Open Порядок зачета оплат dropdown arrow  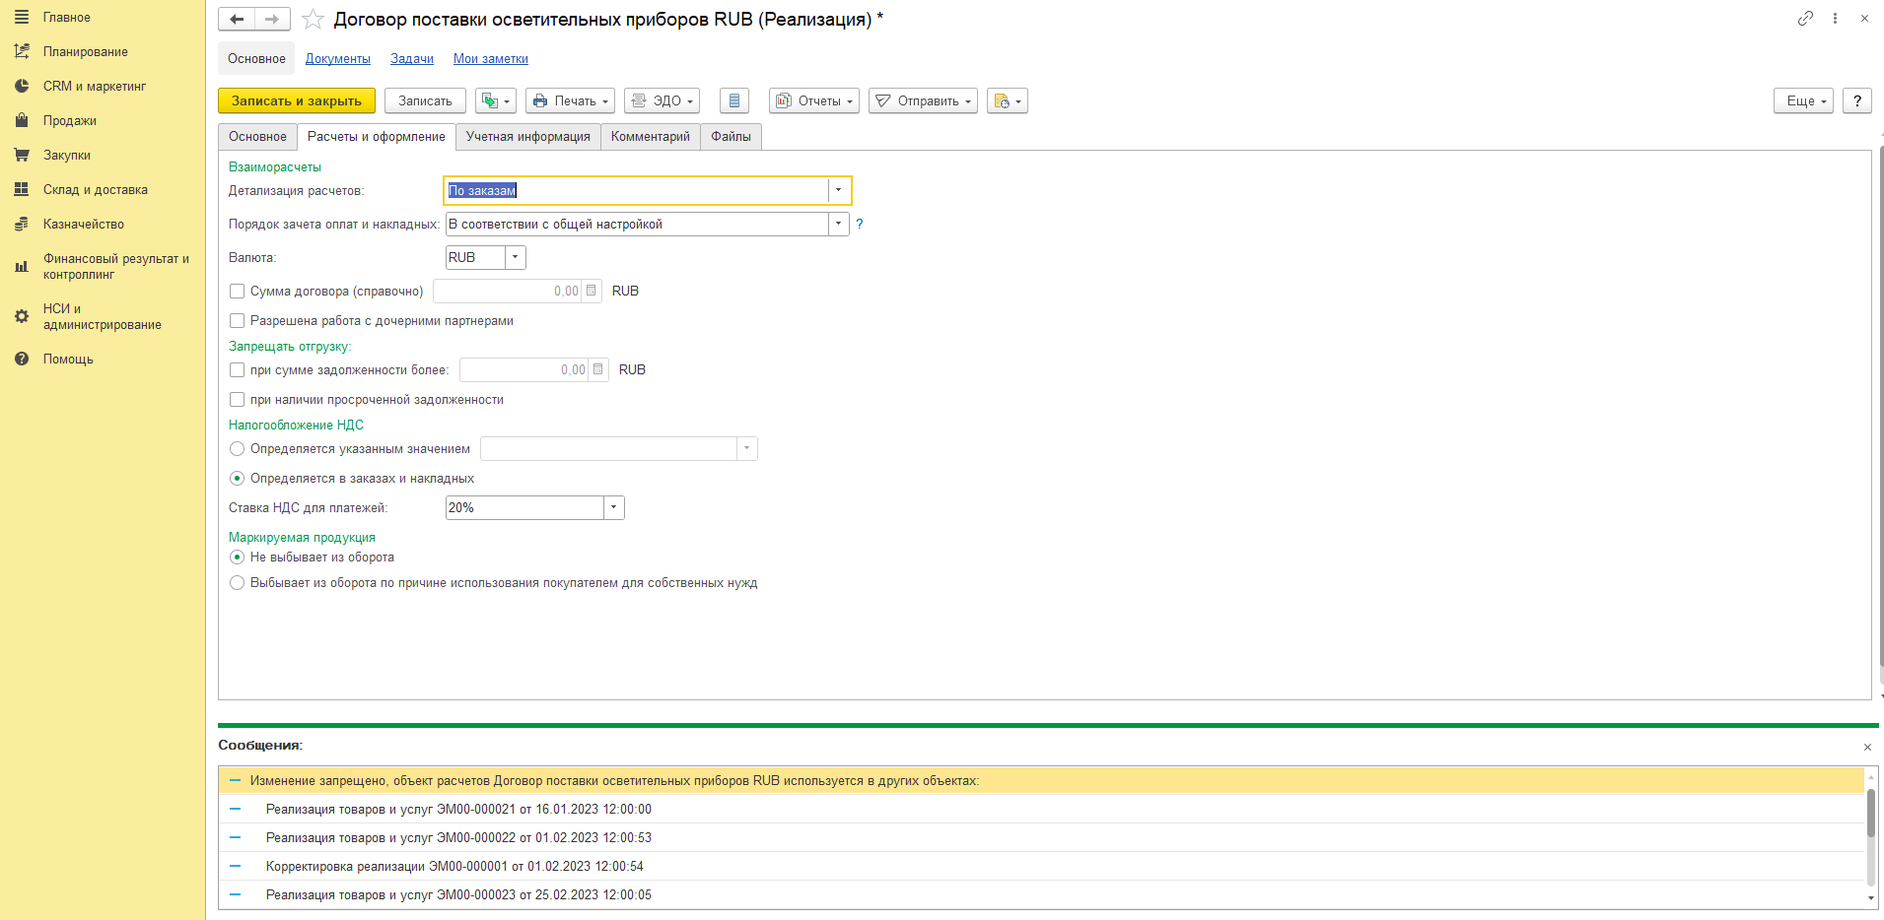click(x=838, y=224)
